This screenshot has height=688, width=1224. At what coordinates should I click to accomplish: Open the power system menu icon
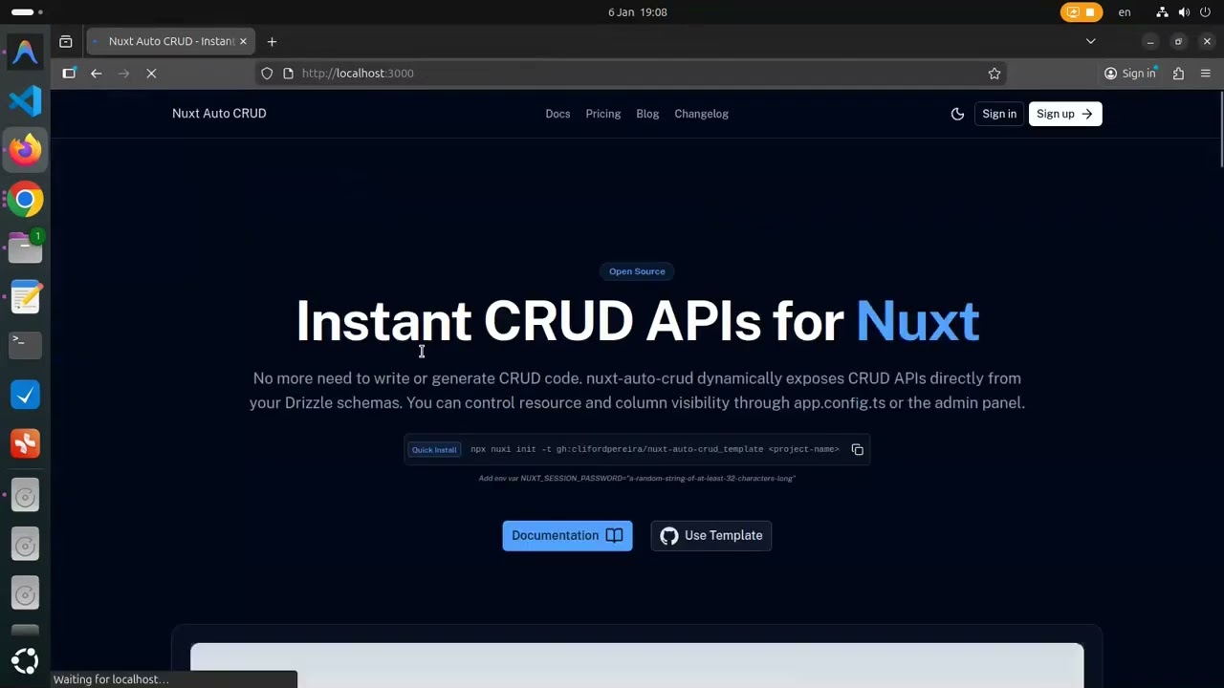pyautogui.click(x=1206, y=12)
